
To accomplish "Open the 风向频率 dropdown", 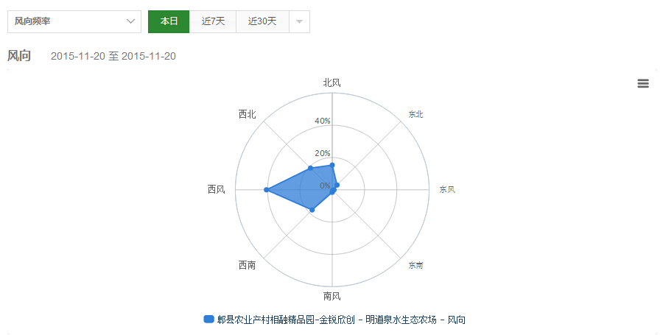I will point(74,21).
